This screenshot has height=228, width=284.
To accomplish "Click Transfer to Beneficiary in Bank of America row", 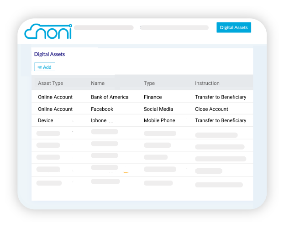I will click(x=221, y=97).
